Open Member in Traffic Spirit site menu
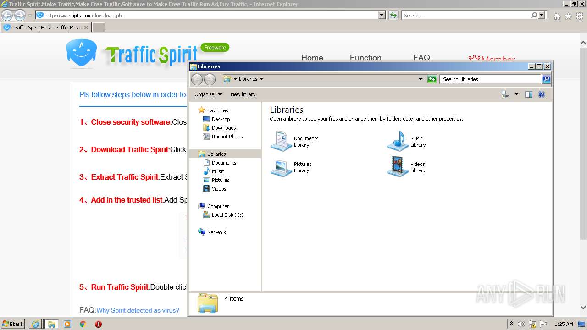587x330 pixels. click(492, 58)
